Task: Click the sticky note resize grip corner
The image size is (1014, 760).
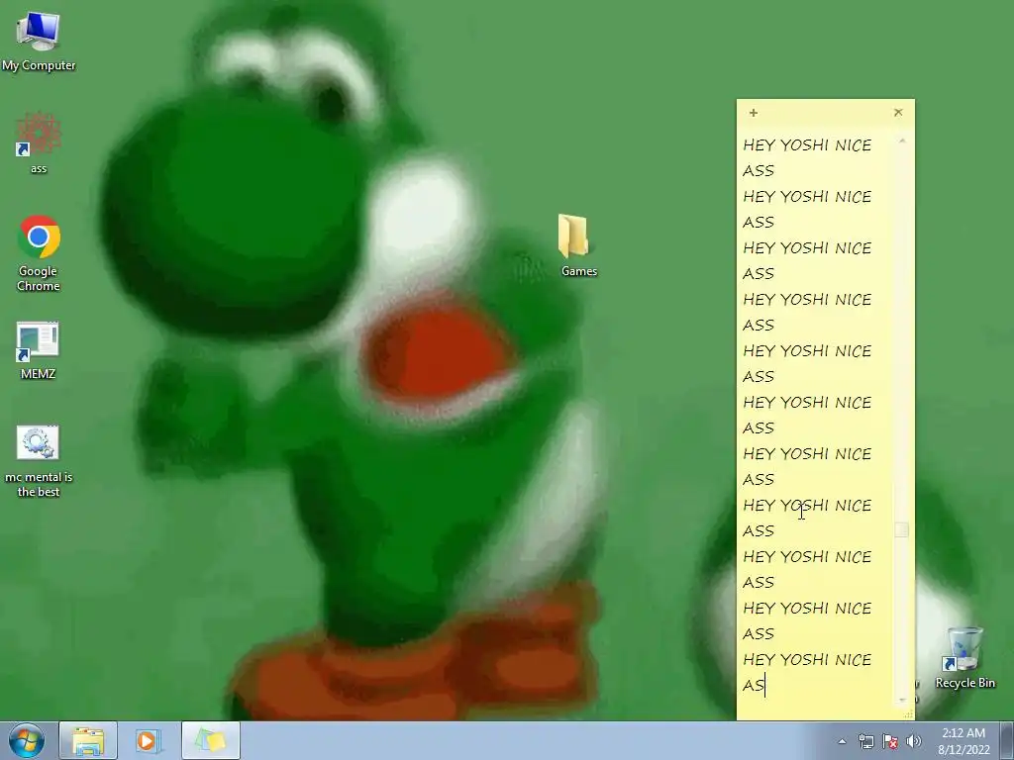Action: [908, 714]
